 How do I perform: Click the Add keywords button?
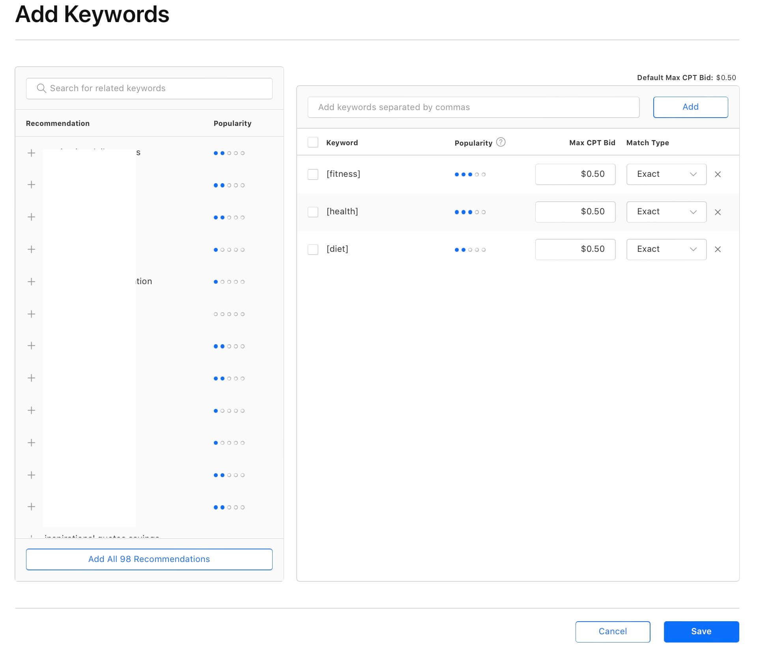pos(690,107)
